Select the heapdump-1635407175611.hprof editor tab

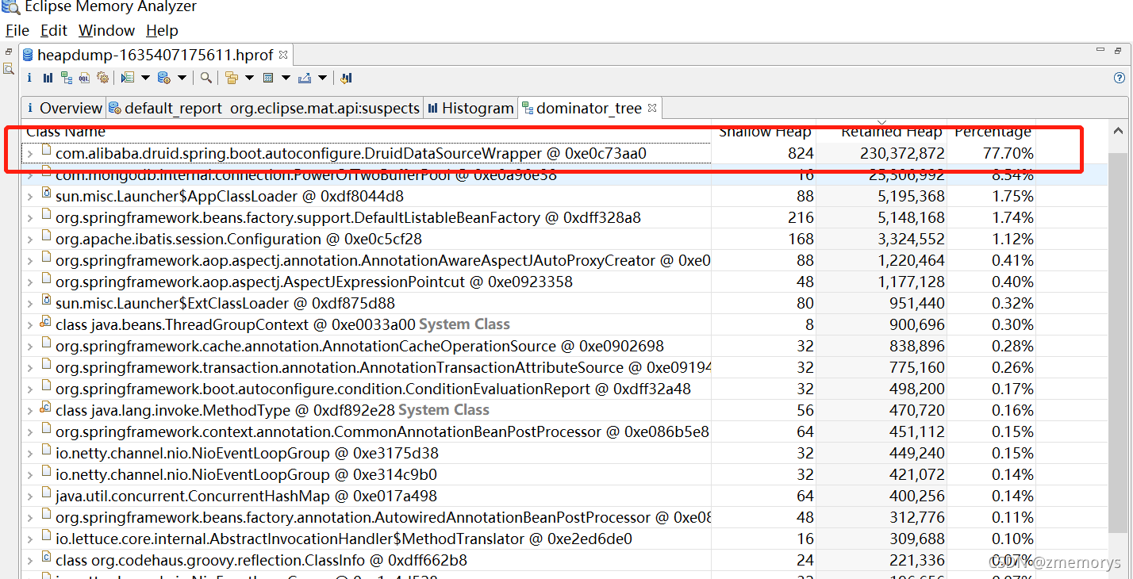tap(156, 55)
